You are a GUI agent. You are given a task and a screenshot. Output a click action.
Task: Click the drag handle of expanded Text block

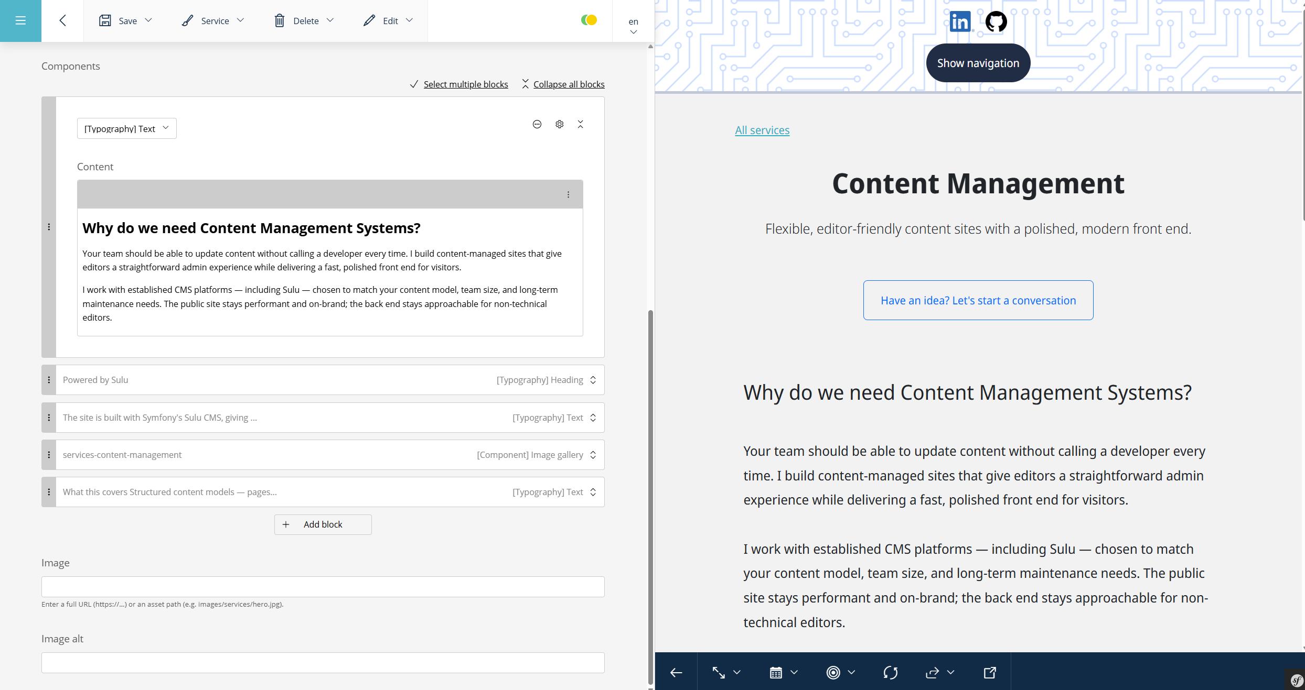click(49, 227)
